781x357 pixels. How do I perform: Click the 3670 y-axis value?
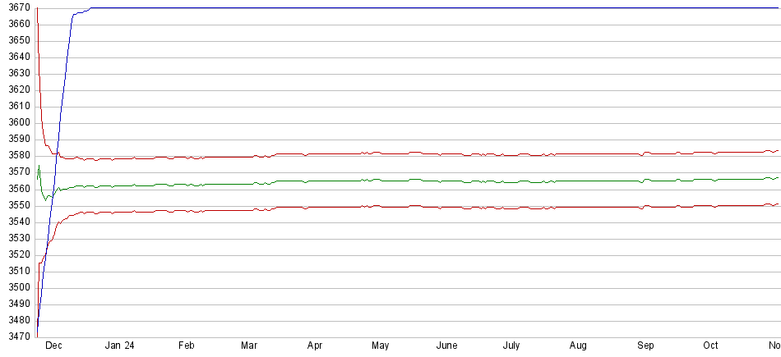[x=16, y=7]
